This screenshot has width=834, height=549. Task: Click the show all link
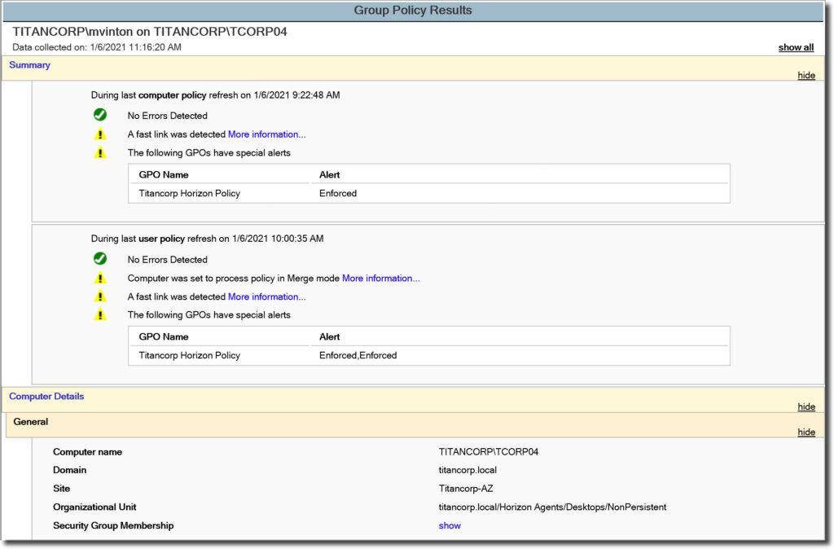[x=795, y=47]
